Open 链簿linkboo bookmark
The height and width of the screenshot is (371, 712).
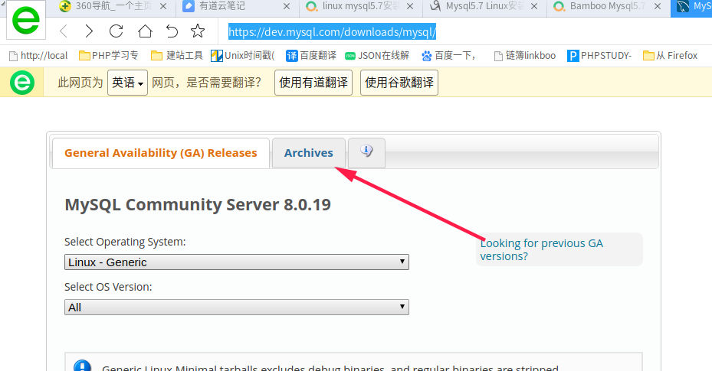tap(525, 56)
